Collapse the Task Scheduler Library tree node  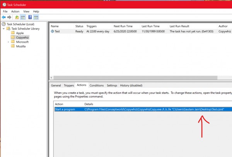4,28
